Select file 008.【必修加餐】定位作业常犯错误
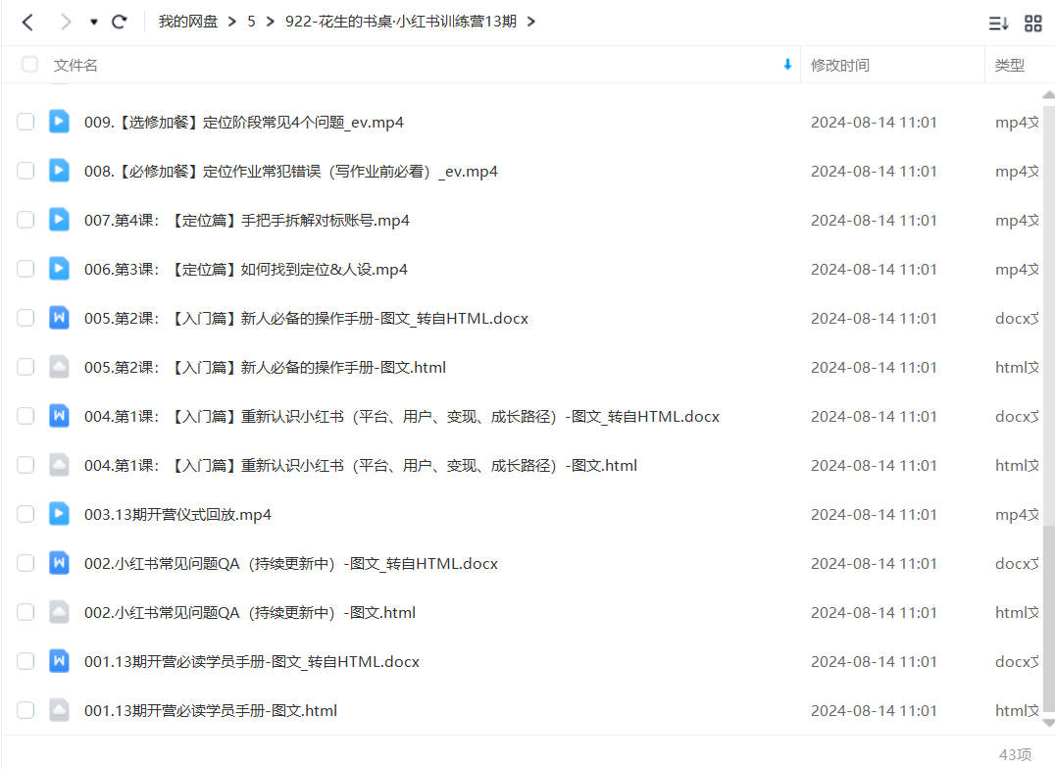The image size is (1055, 769). (290, 172)
